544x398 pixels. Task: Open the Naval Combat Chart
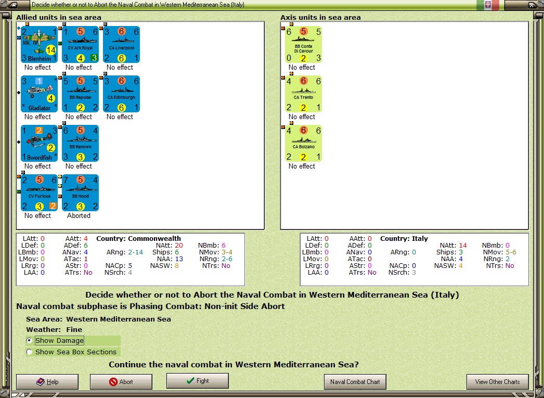tap(355, 382)
